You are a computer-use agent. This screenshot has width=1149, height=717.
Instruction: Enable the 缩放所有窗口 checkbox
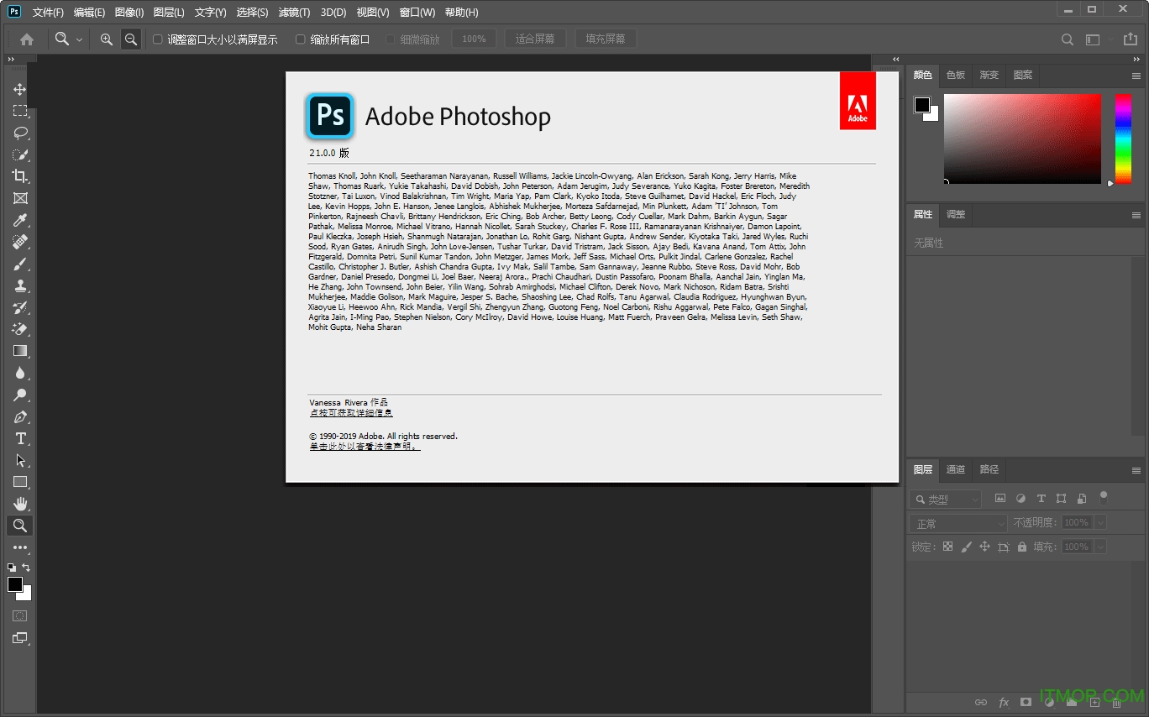[299, 39]
